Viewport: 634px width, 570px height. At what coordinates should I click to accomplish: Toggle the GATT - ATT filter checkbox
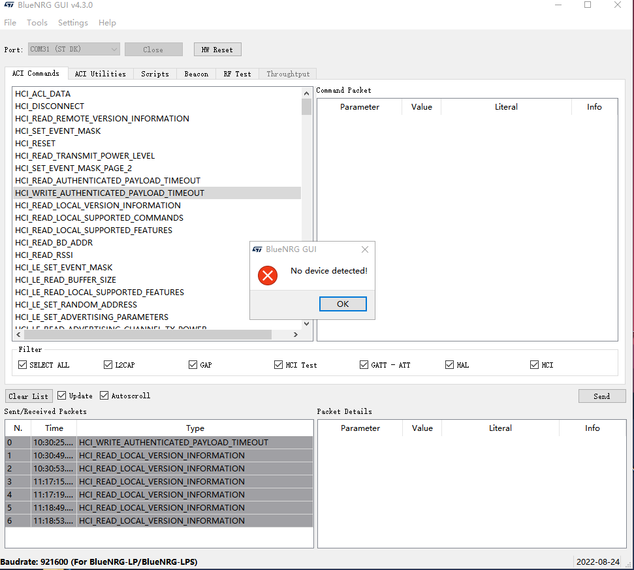tap(364, 365)
